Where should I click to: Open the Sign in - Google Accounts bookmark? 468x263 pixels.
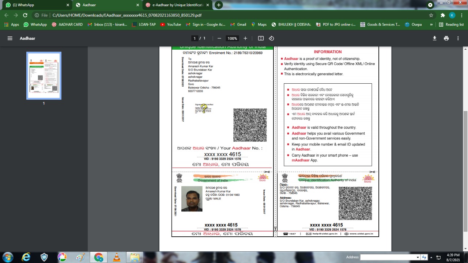205,24
